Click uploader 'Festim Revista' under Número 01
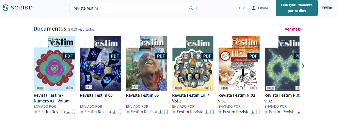This screenshot has height=122, width=337. (x=52, y=112)
